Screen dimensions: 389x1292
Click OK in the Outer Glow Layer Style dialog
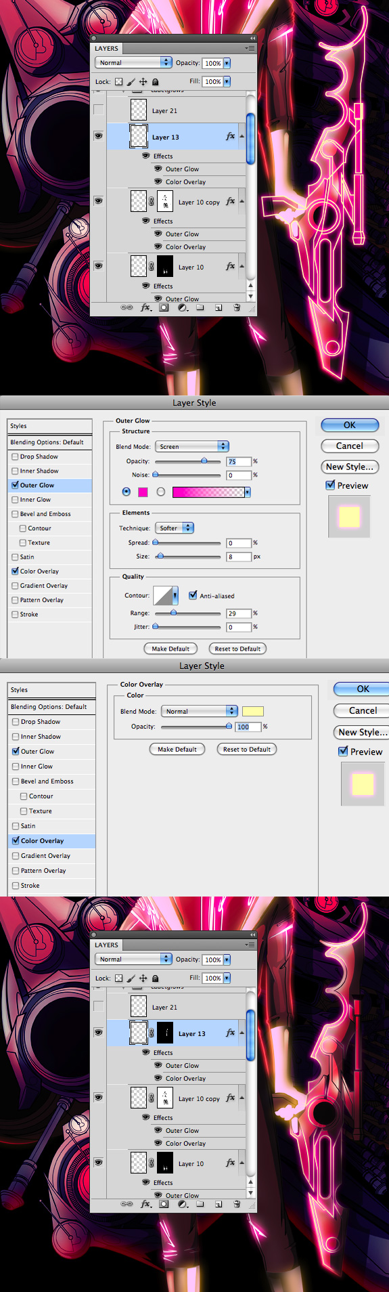[350, 425]
